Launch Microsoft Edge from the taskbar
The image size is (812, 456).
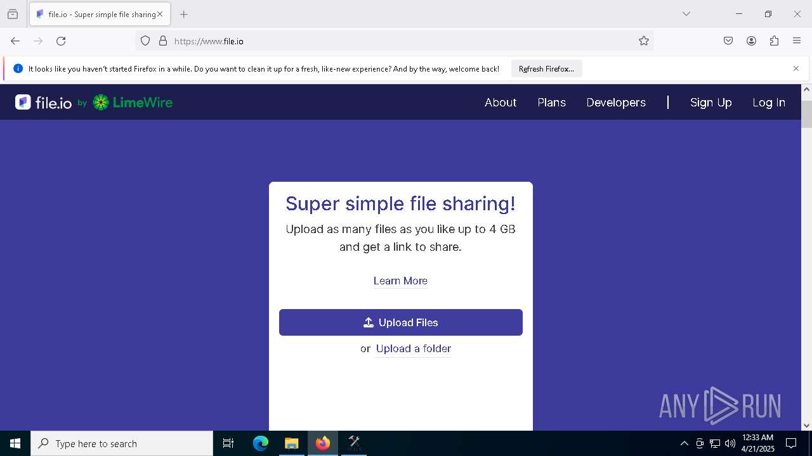(x=261, y=443)
